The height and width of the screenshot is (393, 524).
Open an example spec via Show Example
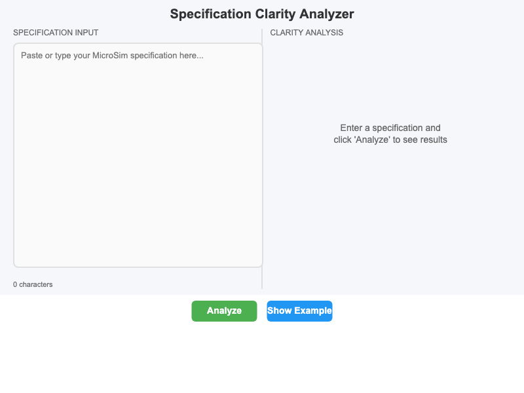pos(299,310)
